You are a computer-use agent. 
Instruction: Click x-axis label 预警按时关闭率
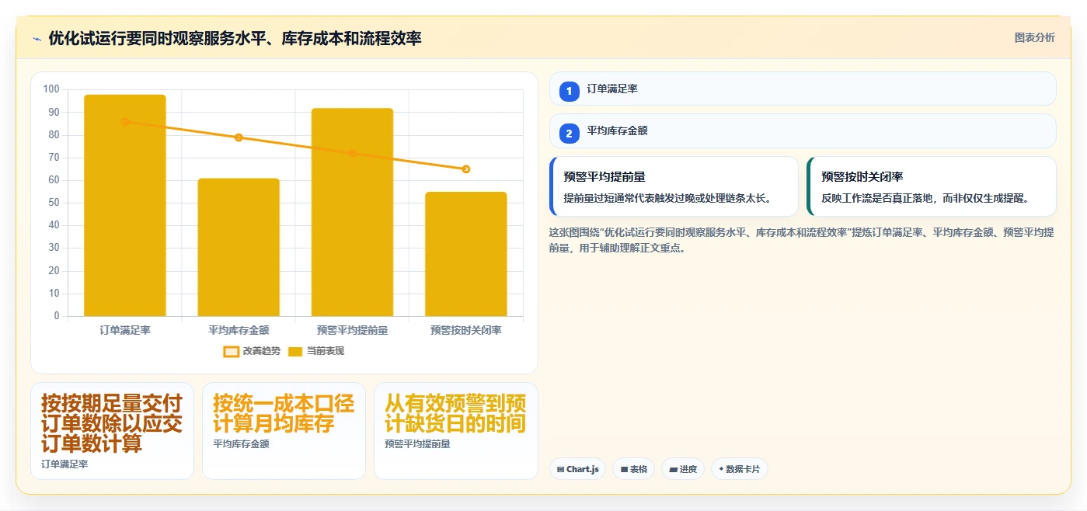pos(466,330)
